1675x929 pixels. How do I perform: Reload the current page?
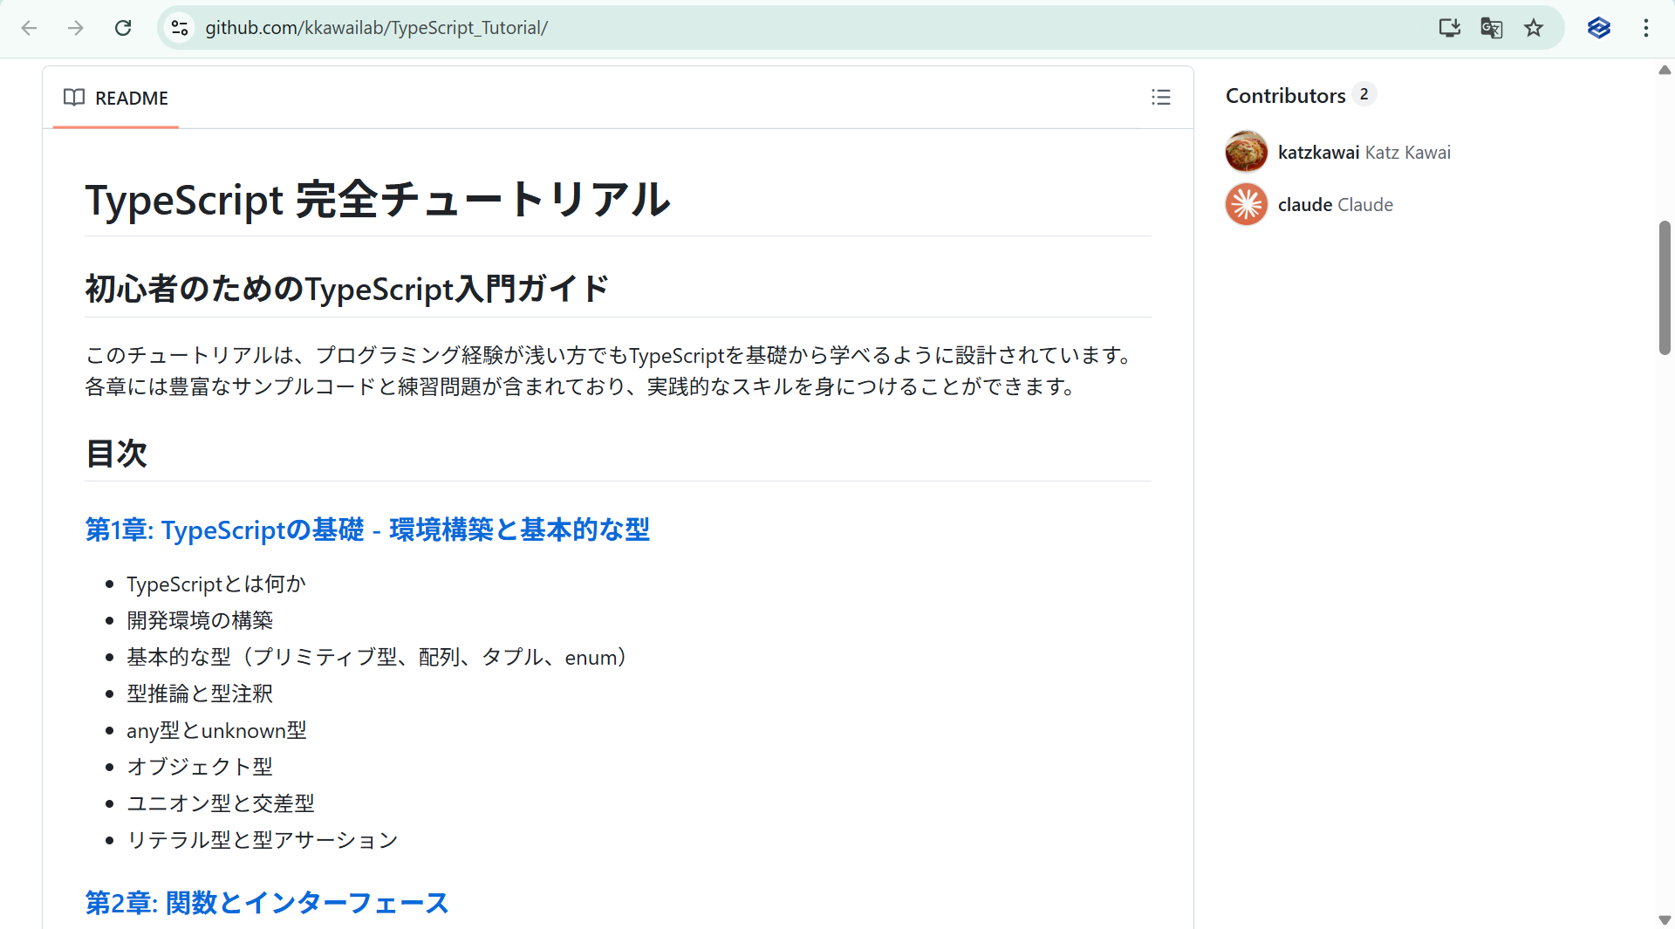(x=123, y=28)
